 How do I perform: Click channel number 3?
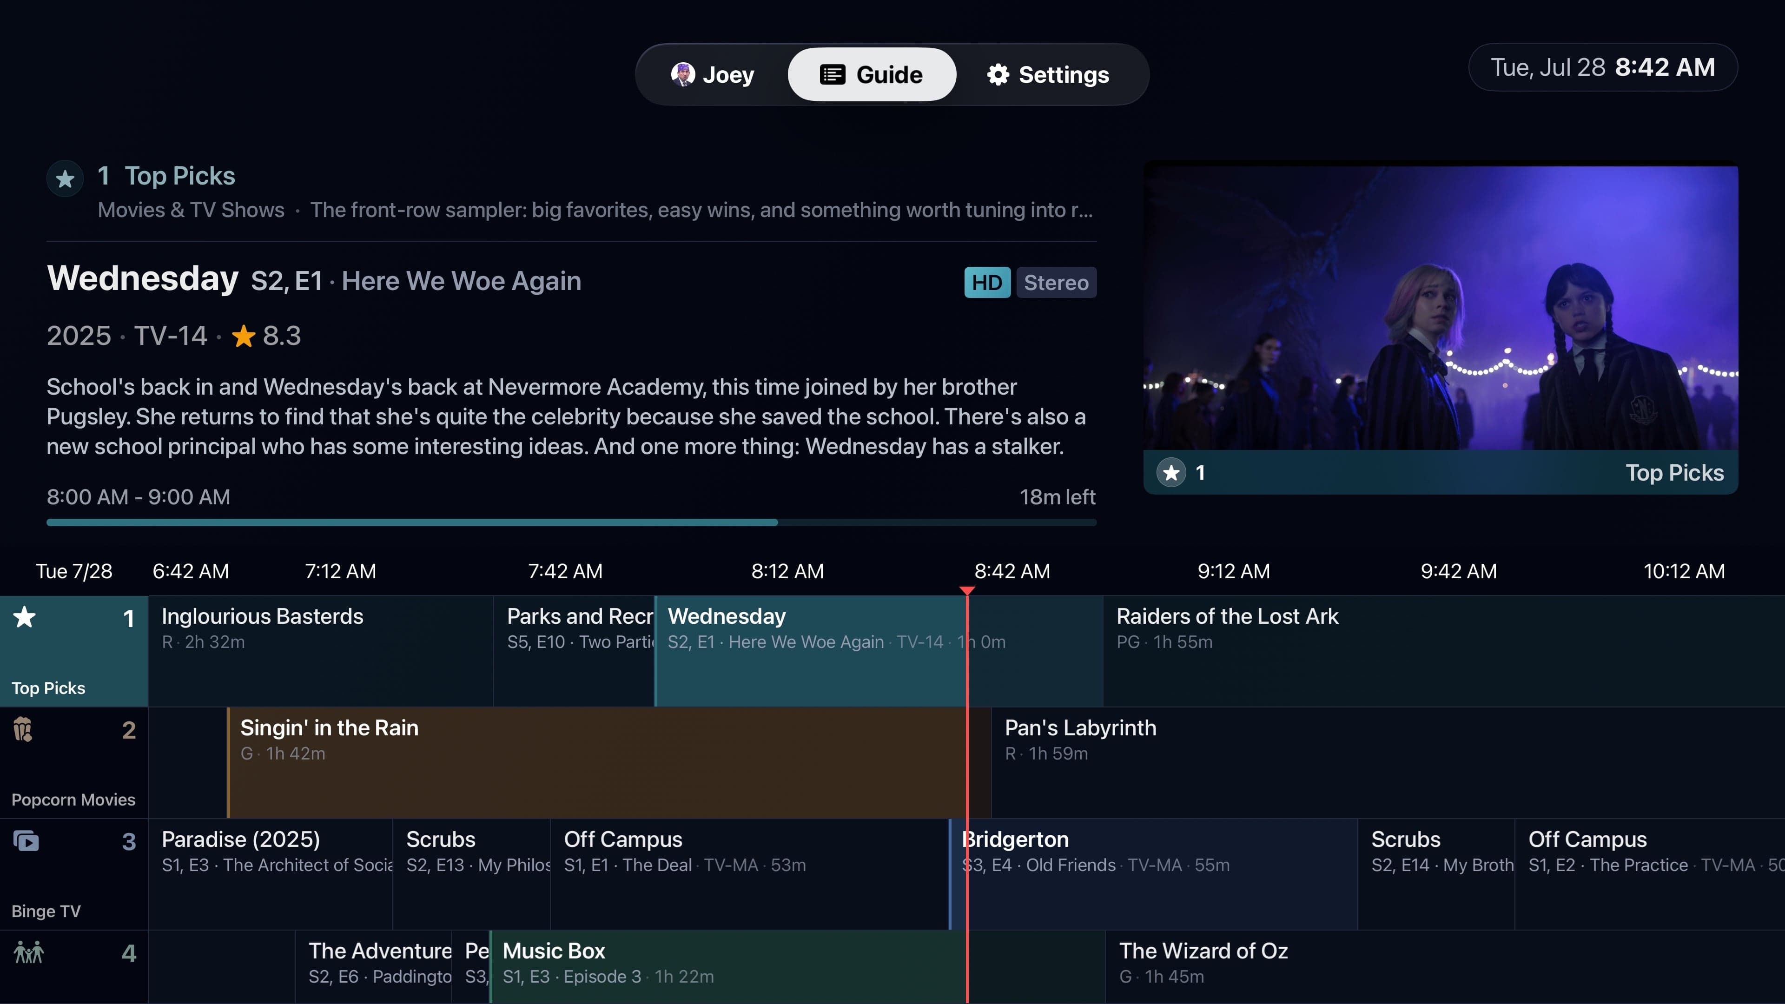129,841
